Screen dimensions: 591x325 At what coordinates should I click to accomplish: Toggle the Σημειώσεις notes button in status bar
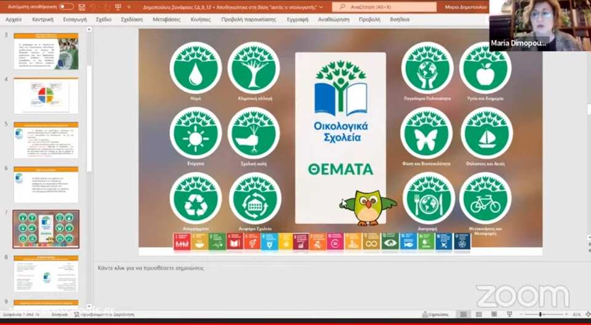click(x=435, y=314)
